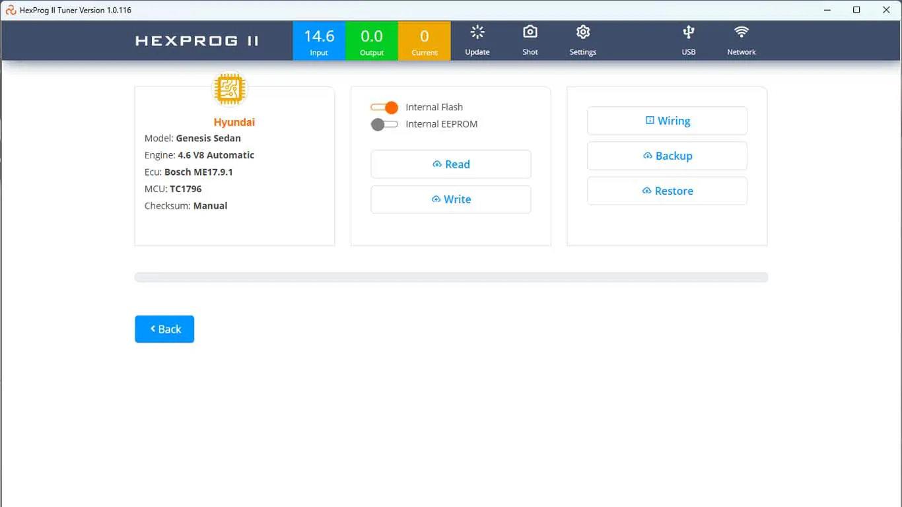
Task: Open the Wiring diagram button
Action: [x=667, y=121]
